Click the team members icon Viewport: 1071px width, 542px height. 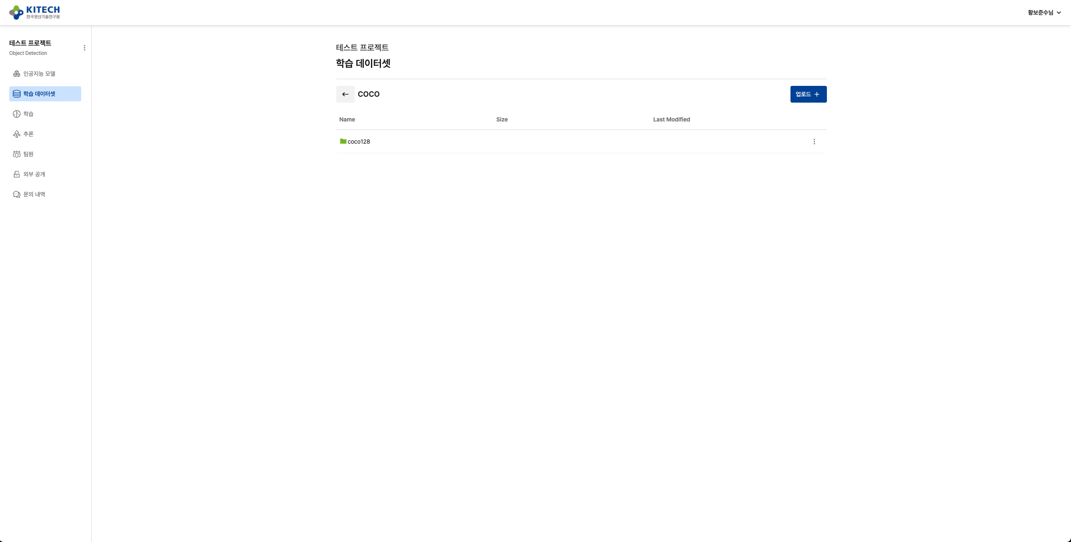pyautogui.click(x=17, y=154)
